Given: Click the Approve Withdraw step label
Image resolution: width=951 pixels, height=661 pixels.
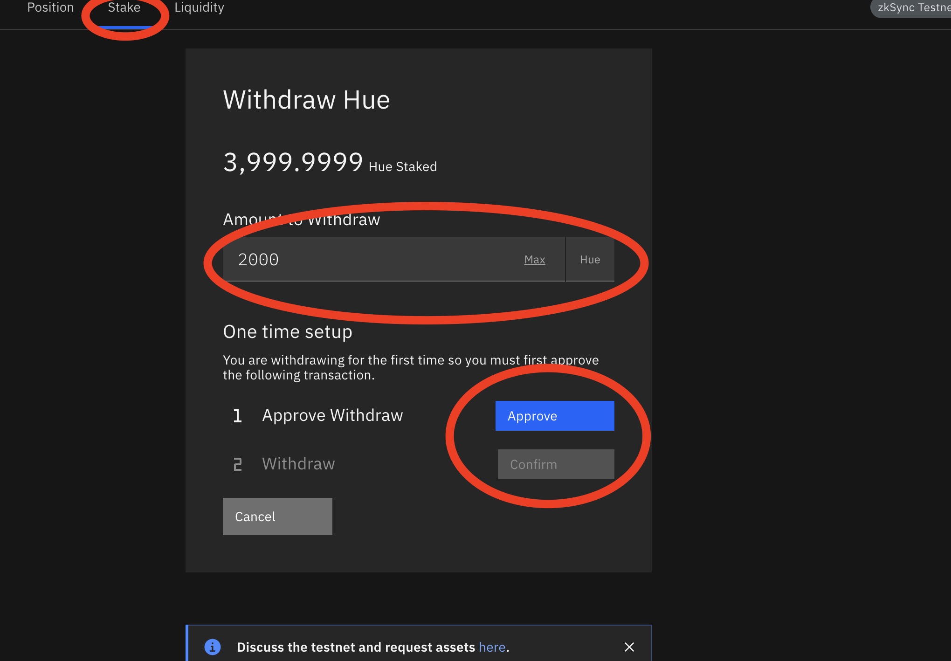Looking at the screenshot, I should click(332, 415).
